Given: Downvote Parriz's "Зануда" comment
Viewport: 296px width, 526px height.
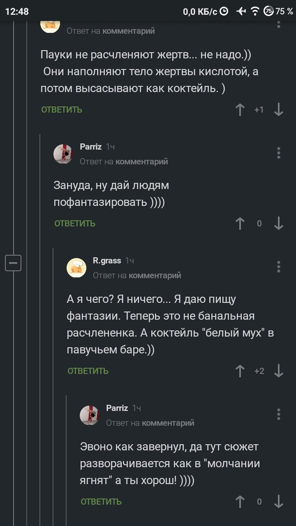Looking at the screenshot, I should (x=279, y=223).
